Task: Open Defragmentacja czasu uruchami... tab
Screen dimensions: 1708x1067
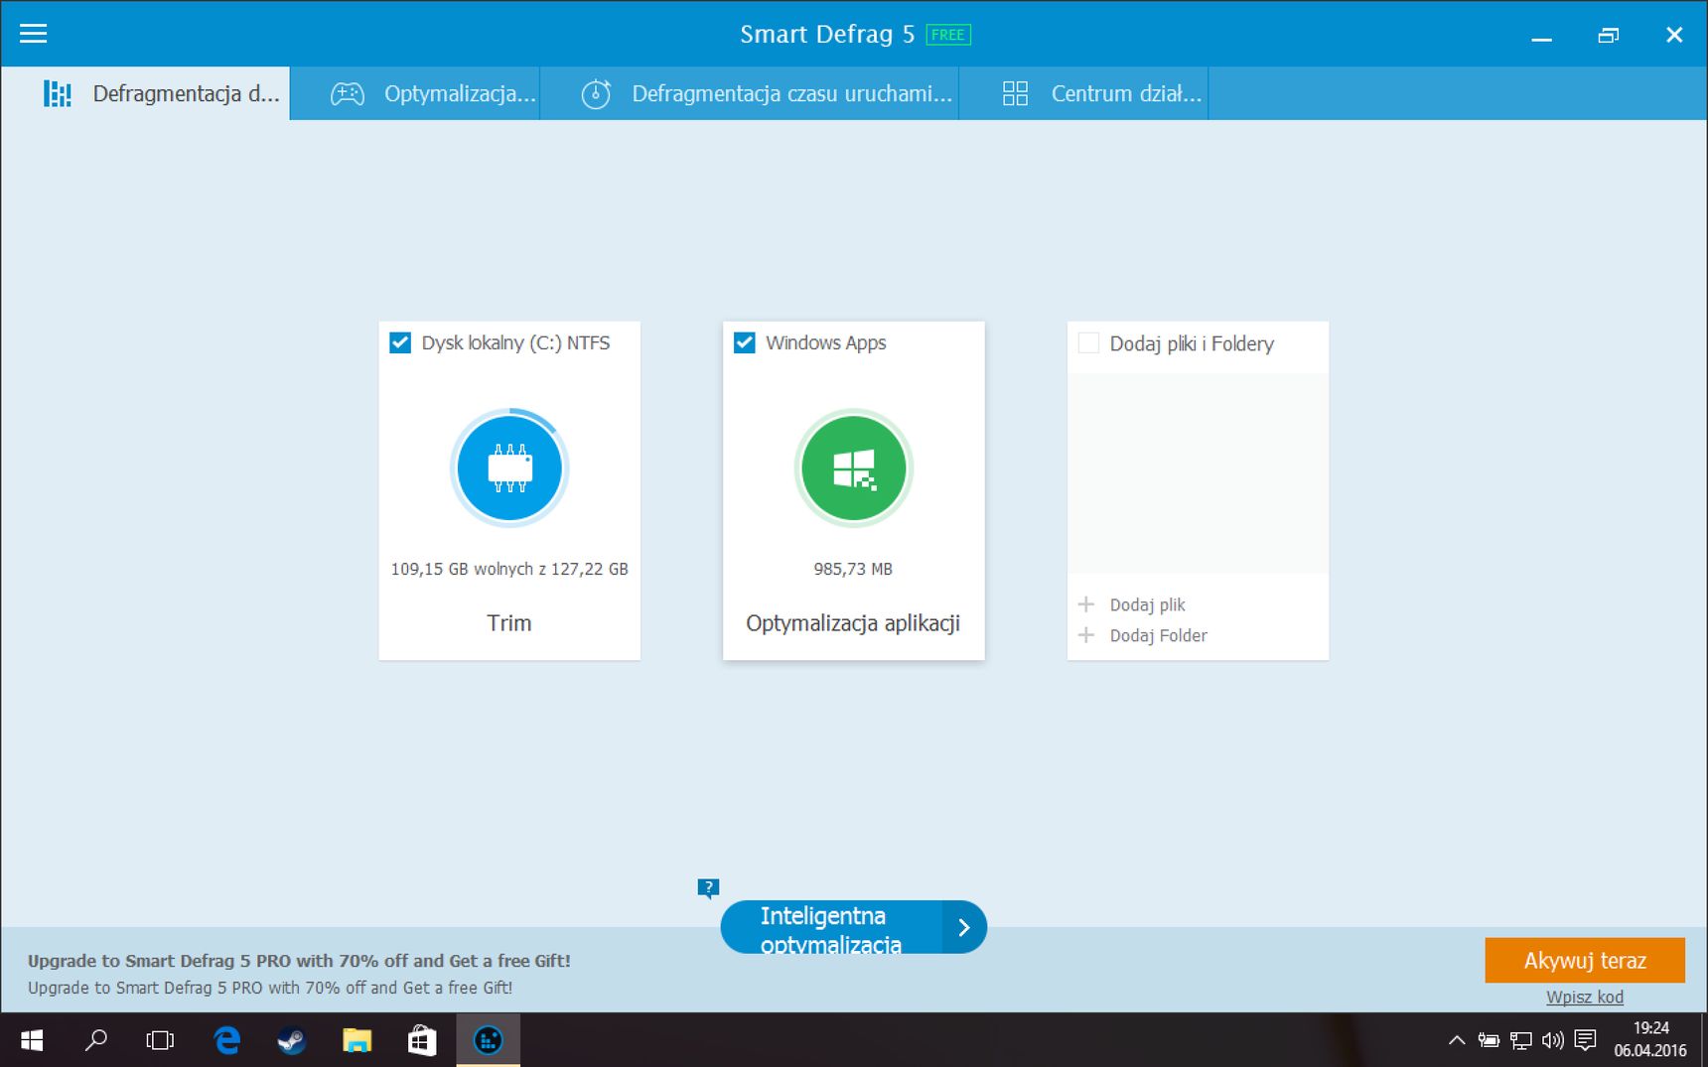Action: click(750, 93)
